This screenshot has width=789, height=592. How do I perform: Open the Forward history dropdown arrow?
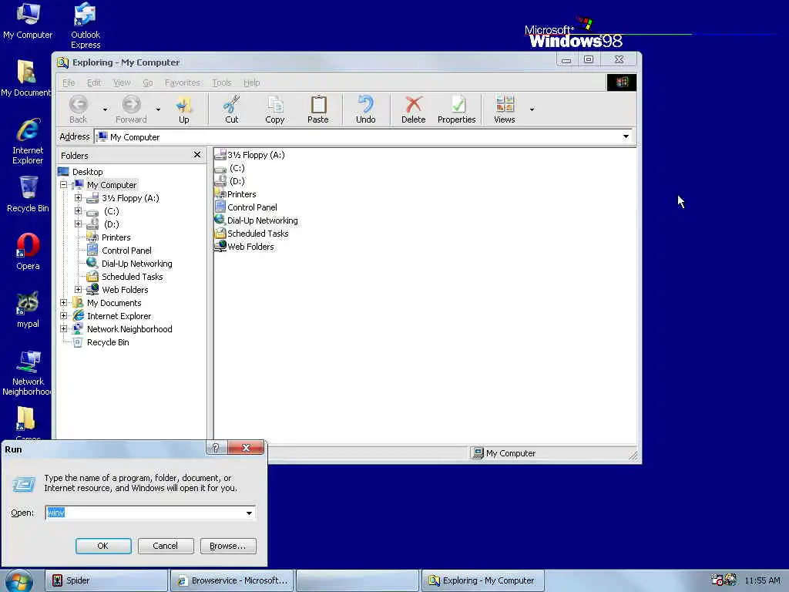pos(158,109)
